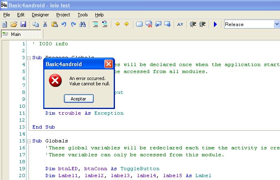Paste using the clipboard icon

55,24
